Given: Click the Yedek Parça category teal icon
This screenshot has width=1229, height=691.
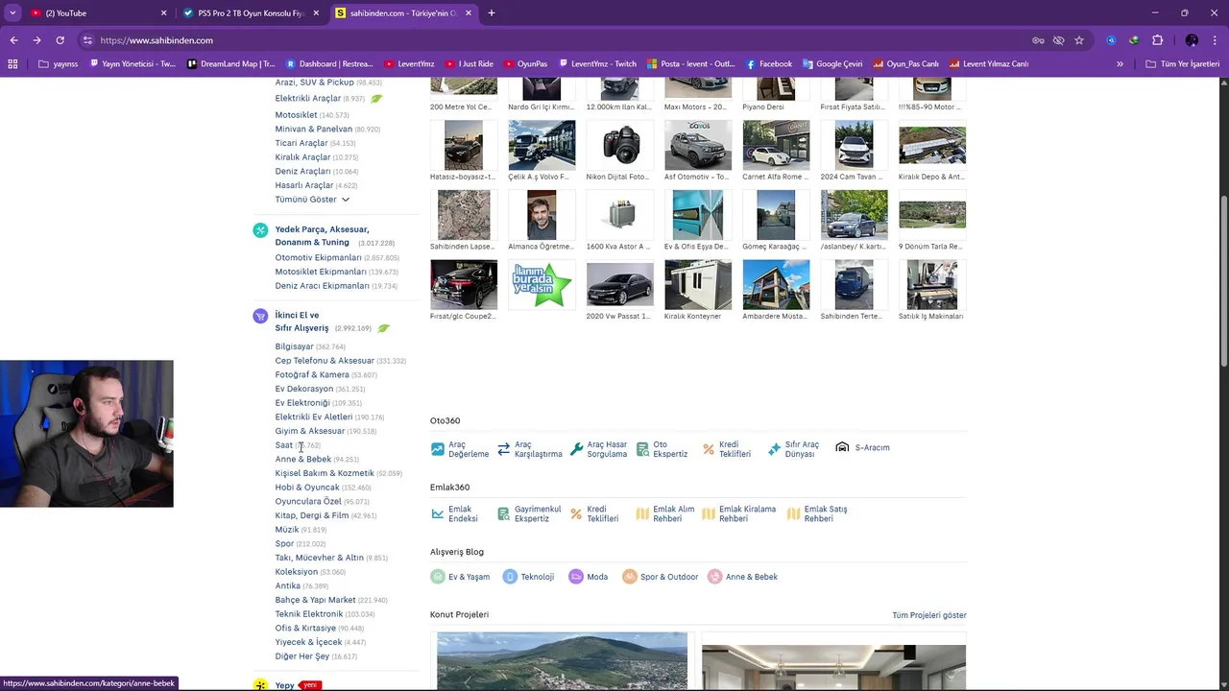Looking at the screenshot, I should 260,230.
